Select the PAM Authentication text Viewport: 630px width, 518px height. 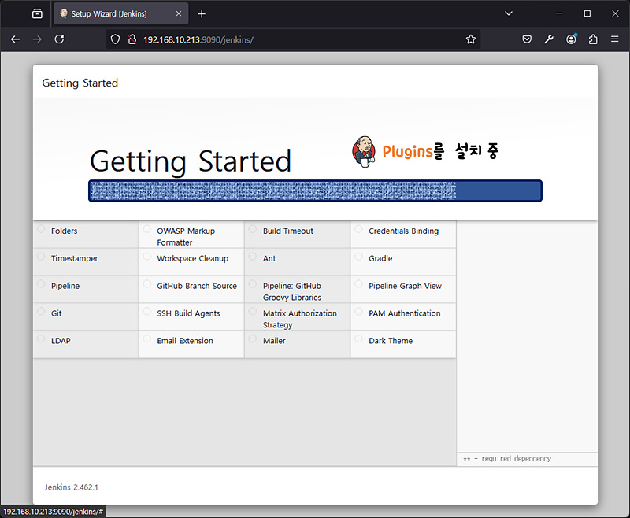click(405, 313)
